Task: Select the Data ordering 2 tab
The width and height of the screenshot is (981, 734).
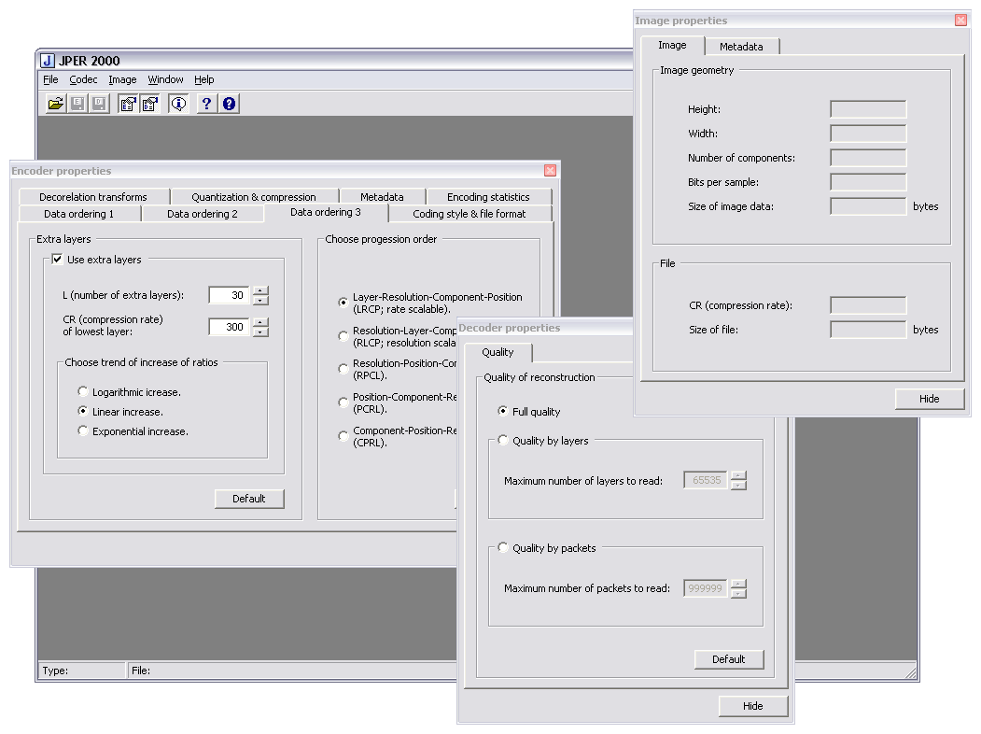Action: point(203,214)
